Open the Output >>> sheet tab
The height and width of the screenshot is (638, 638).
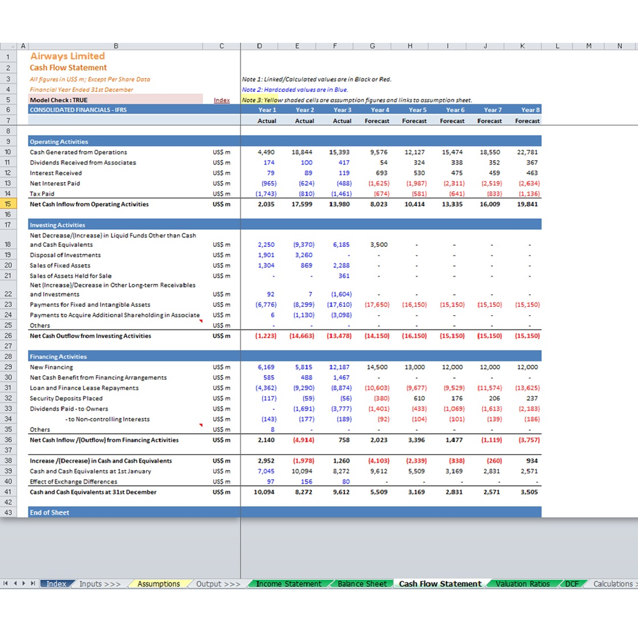[x=218, y=584]
